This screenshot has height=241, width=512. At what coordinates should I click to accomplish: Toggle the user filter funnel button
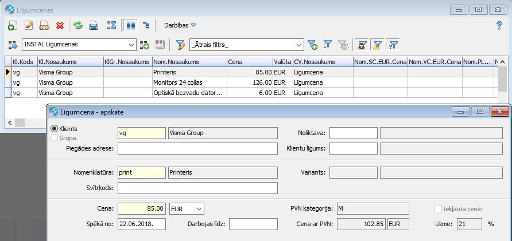click(x=362, y=45)
